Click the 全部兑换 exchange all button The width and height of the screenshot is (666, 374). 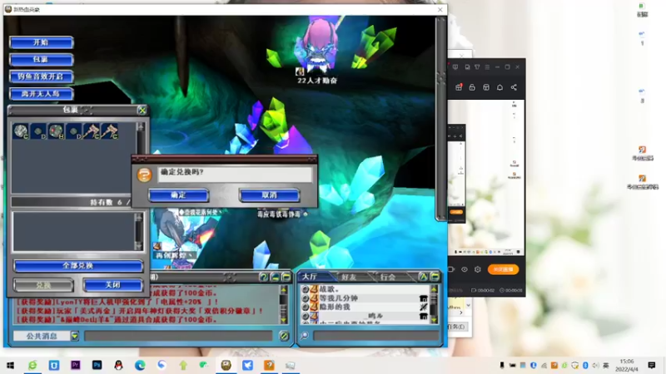pos(77,266)
